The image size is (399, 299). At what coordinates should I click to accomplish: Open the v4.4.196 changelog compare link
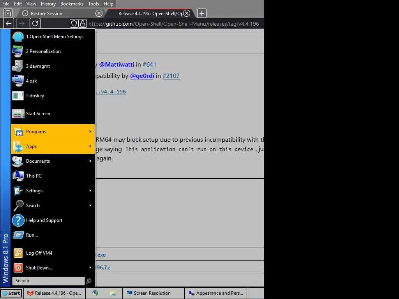pos(111,92)
